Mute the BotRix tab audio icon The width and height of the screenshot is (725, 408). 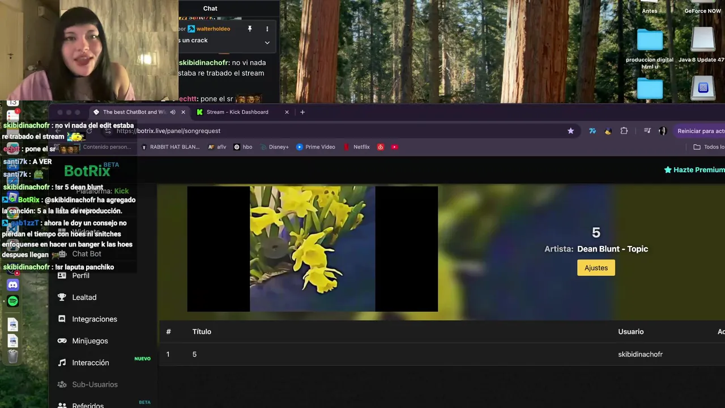point(173,112)
